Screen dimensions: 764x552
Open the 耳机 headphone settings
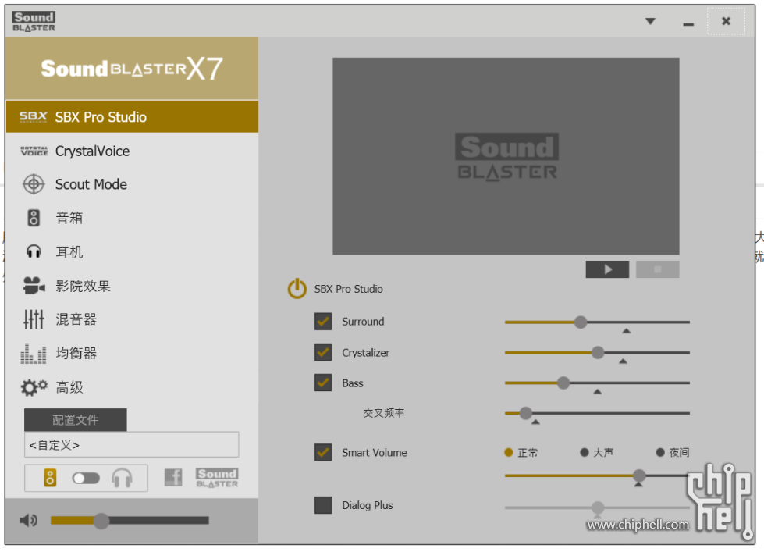coord(132,252)
